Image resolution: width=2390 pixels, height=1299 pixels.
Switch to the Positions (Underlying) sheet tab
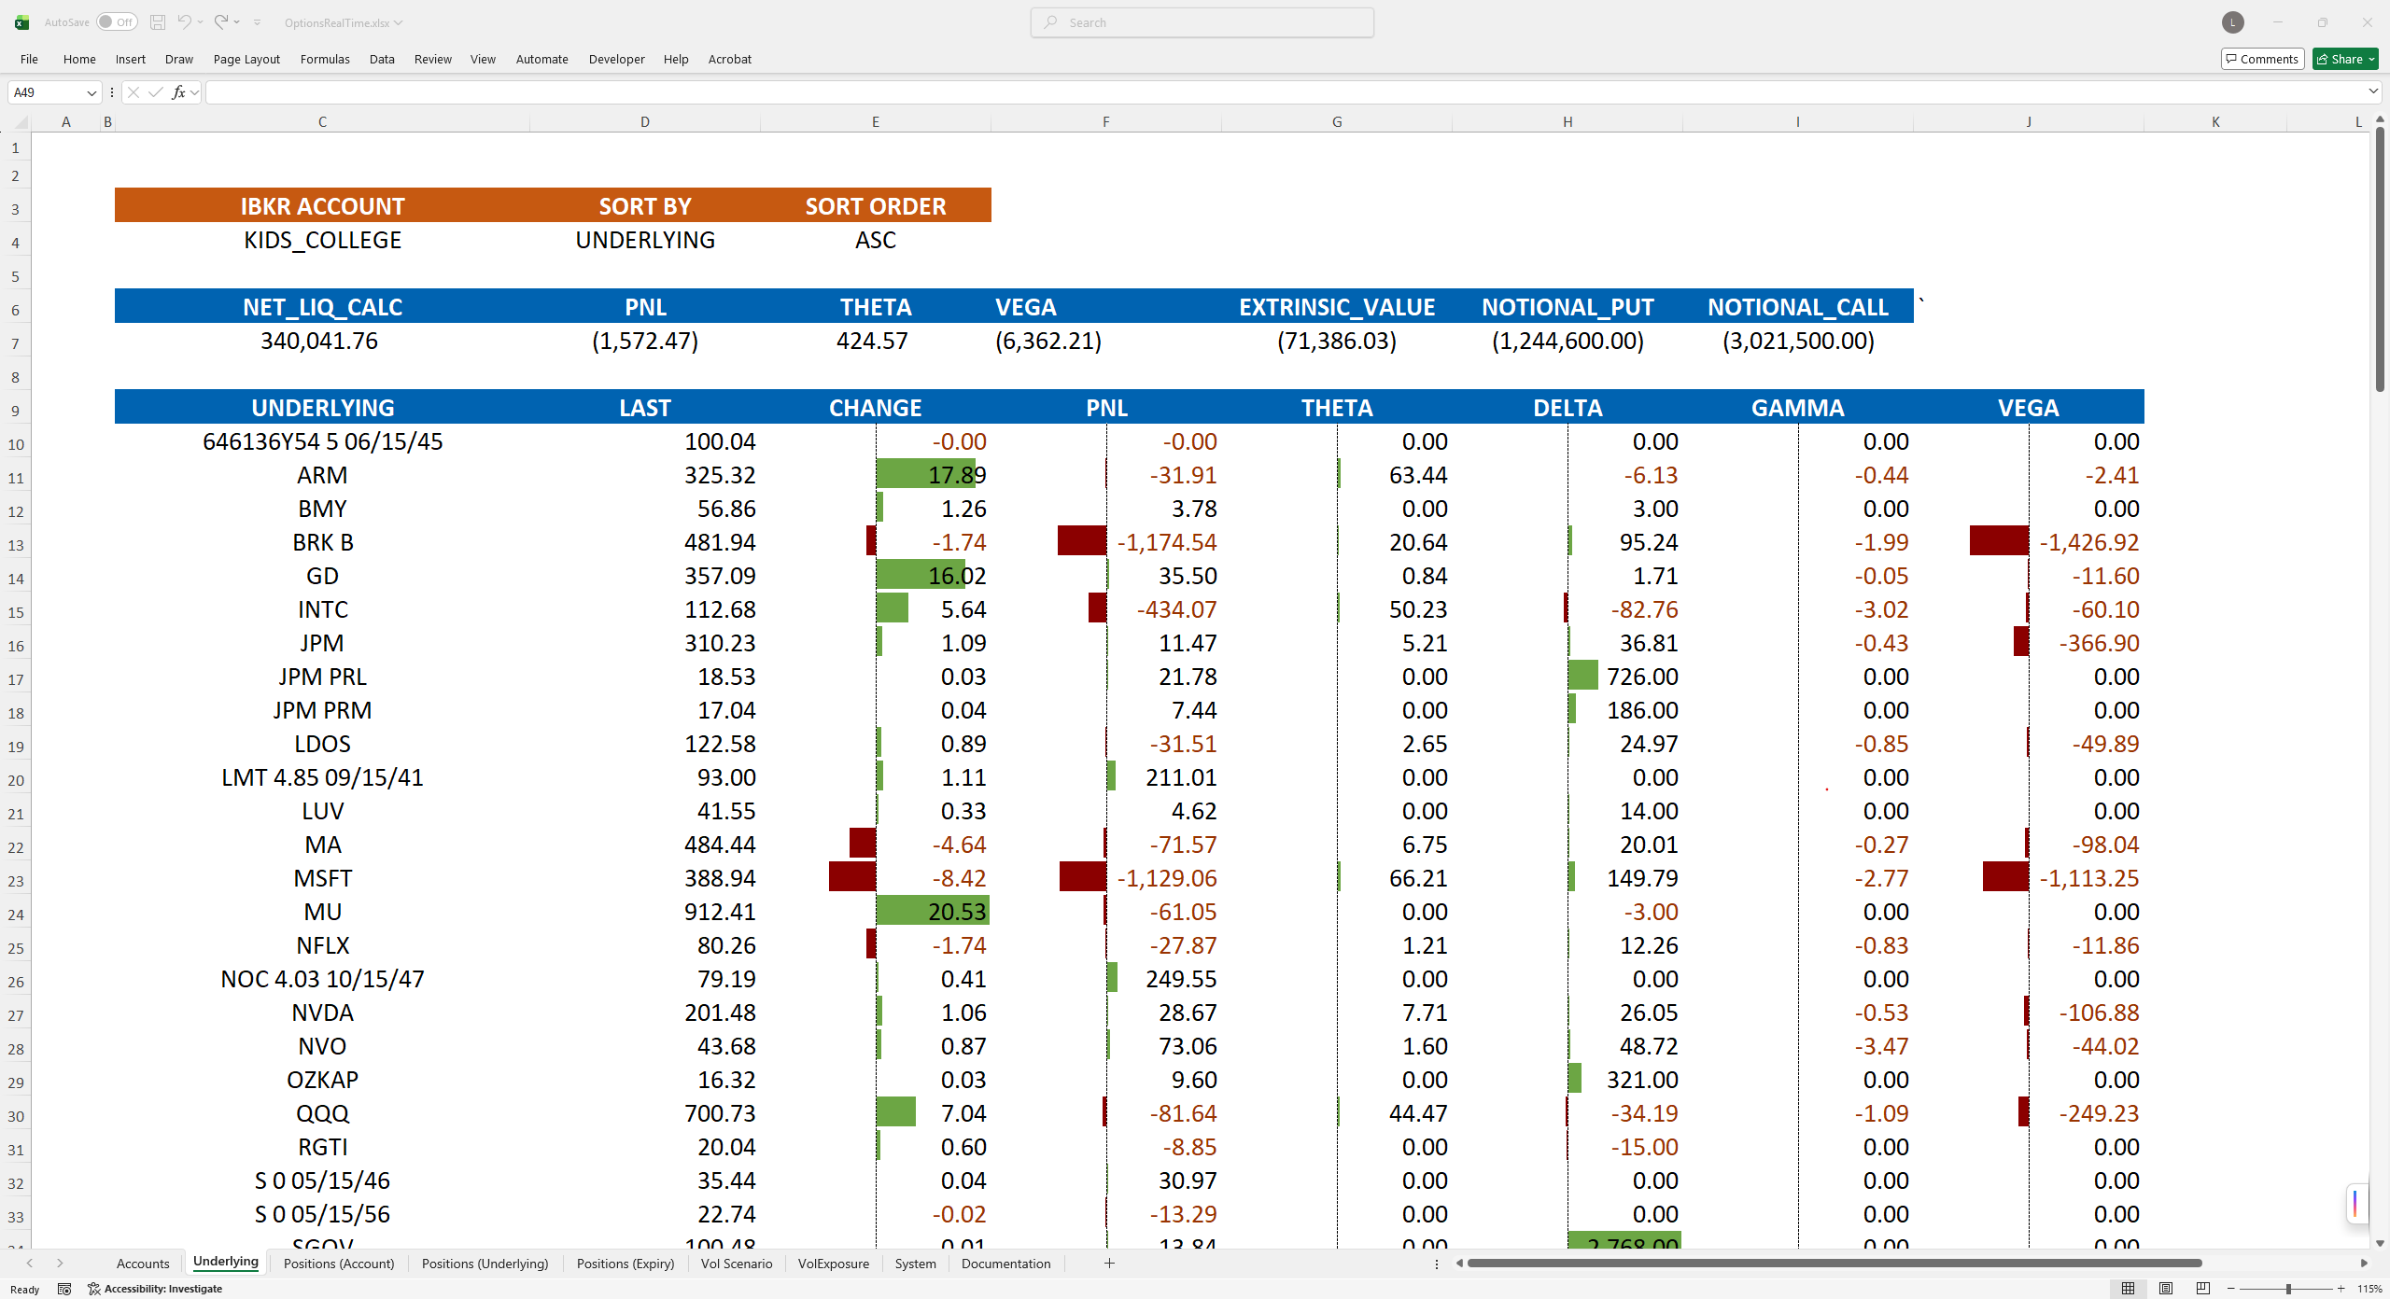click(x=485, y=1264)
